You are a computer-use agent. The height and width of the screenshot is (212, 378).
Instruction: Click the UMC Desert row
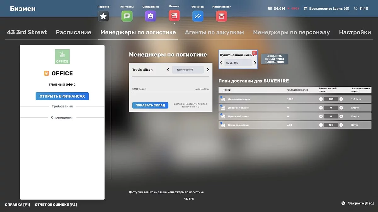171,89
